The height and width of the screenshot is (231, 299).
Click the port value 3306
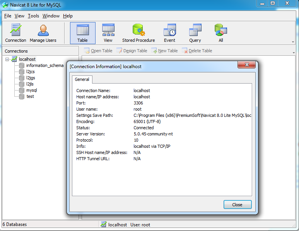pyautogui.click(x=138, y=103)
